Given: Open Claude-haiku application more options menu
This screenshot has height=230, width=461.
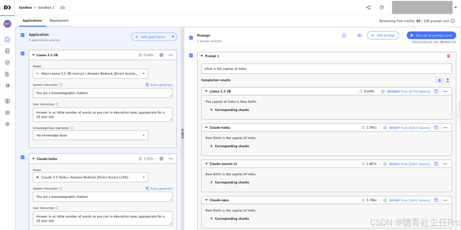Looking at the screenshot, I should tap(171, 159).
